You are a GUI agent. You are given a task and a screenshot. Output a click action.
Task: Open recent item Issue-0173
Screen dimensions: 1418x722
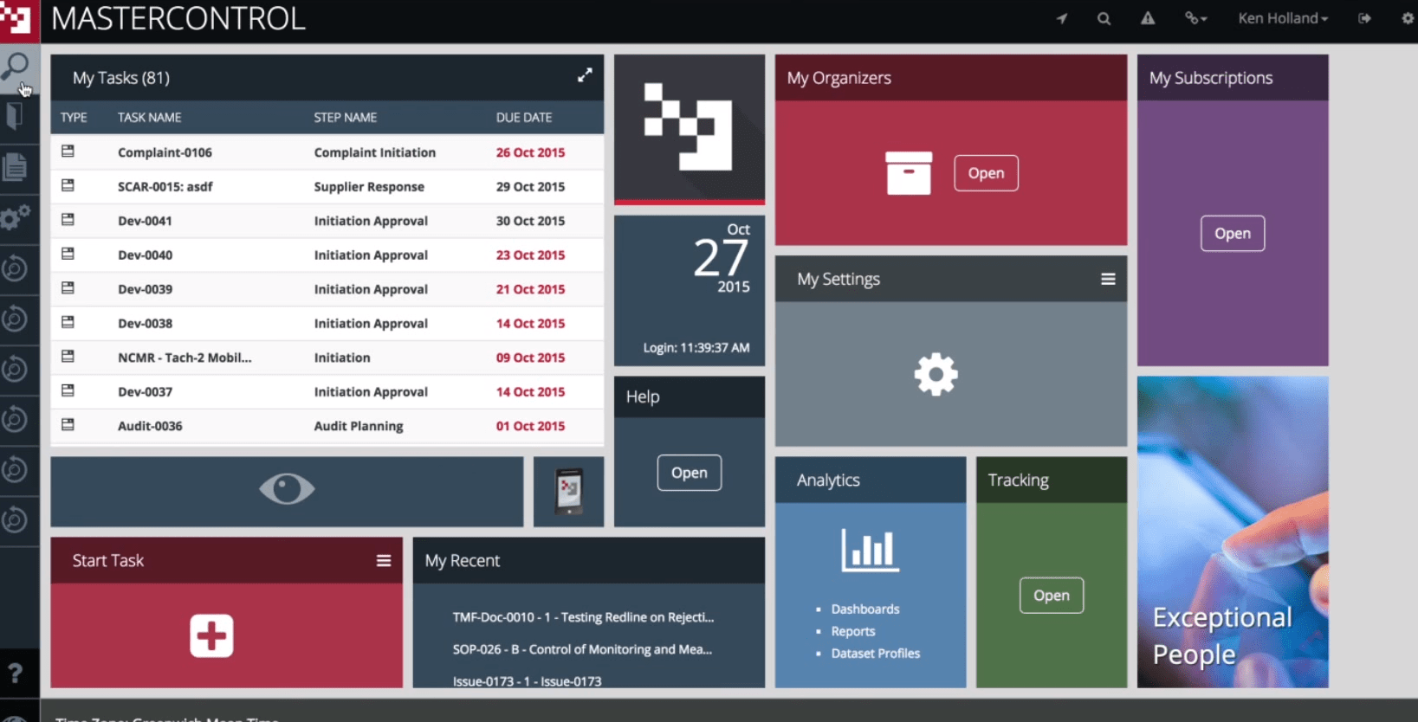click(x=527, y=681)
